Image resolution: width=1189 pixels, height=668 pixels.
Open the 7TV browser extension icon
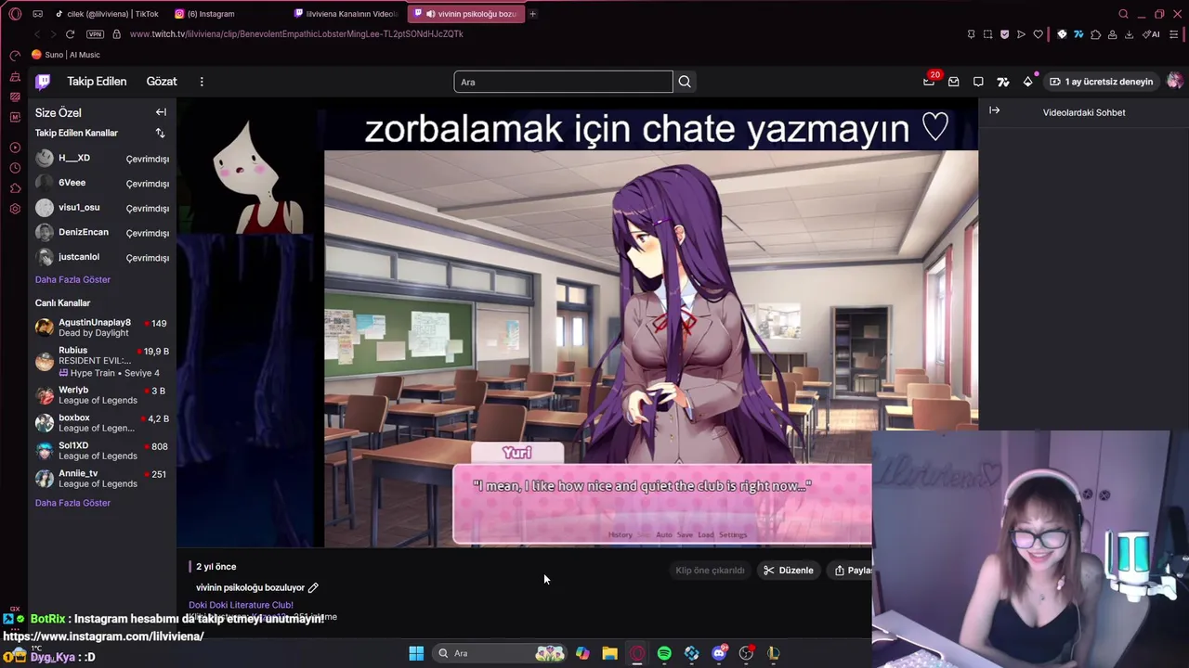tap(1078, 34)
